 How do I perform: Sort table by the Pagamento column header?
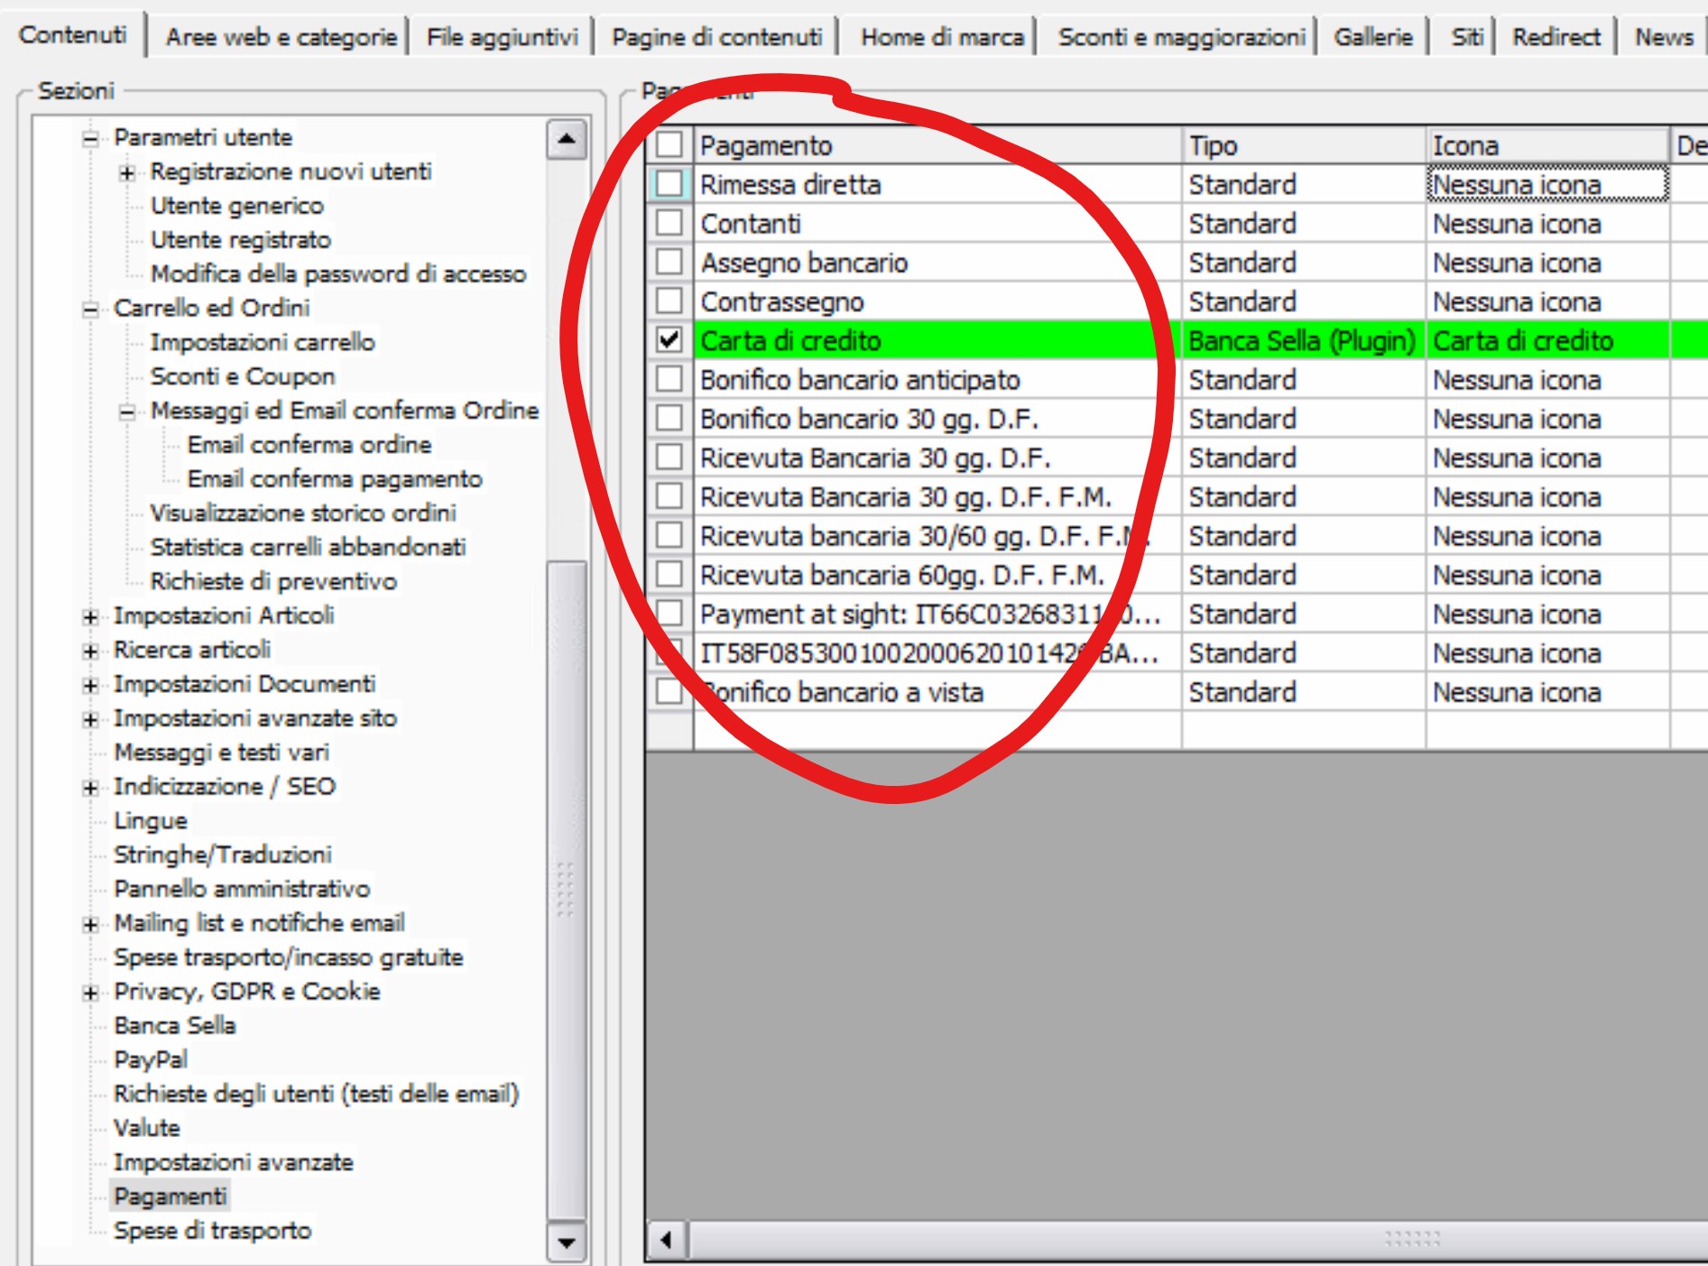pyautogui.click(x=937, y=145)
